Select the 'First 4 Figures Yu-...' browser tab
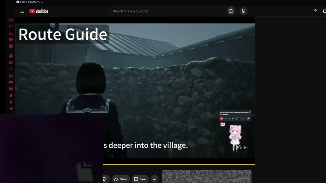This screenshot has width=326, height=183. (30, 2)
